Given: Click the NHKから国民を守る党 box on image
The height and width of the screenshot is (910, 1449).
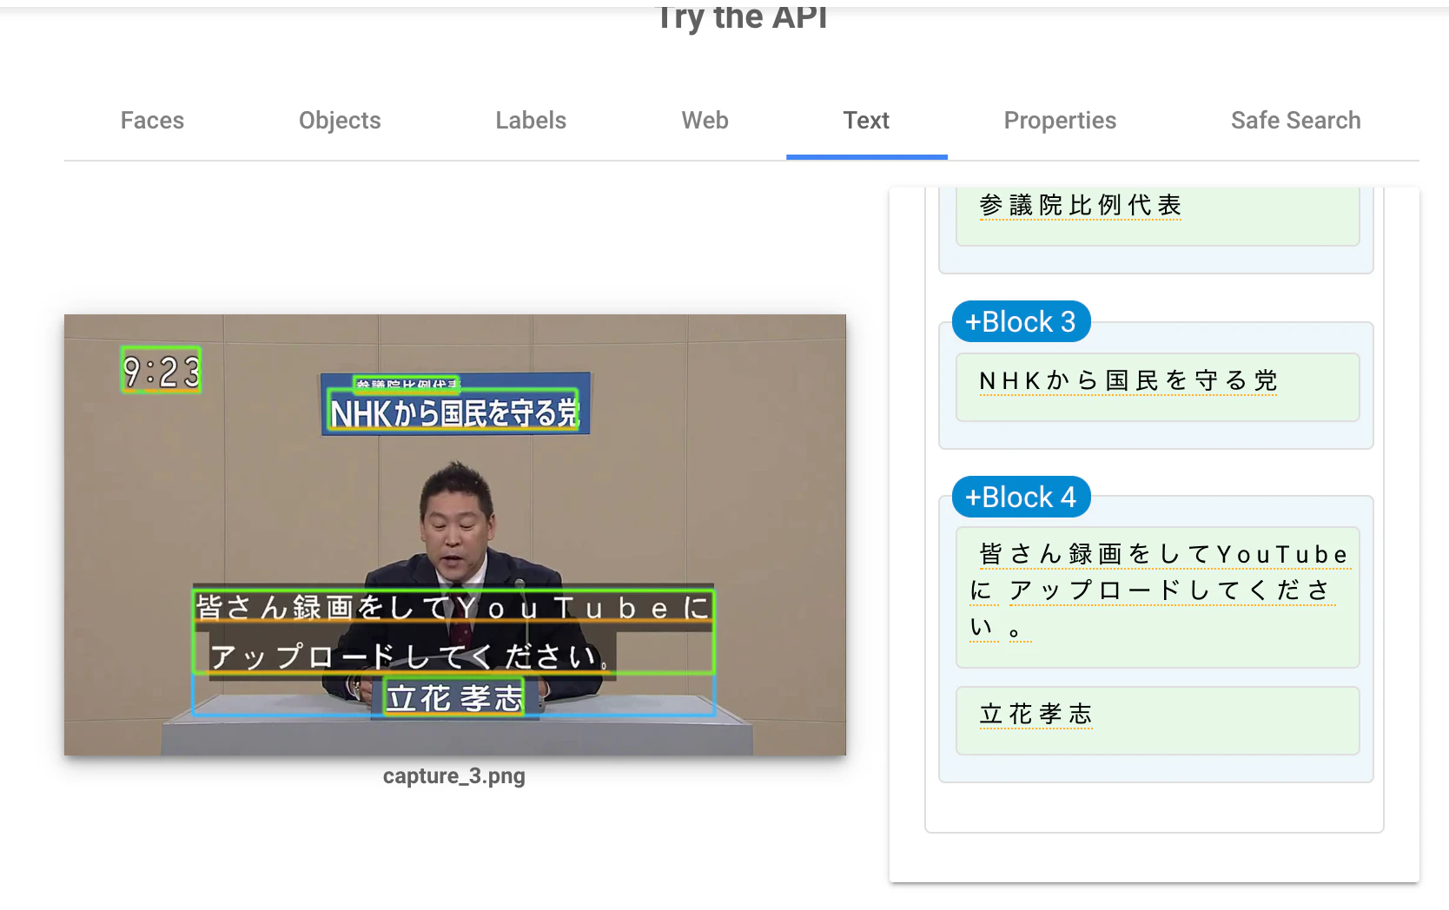Looking at the screenshot, I should tap(453, 412).
